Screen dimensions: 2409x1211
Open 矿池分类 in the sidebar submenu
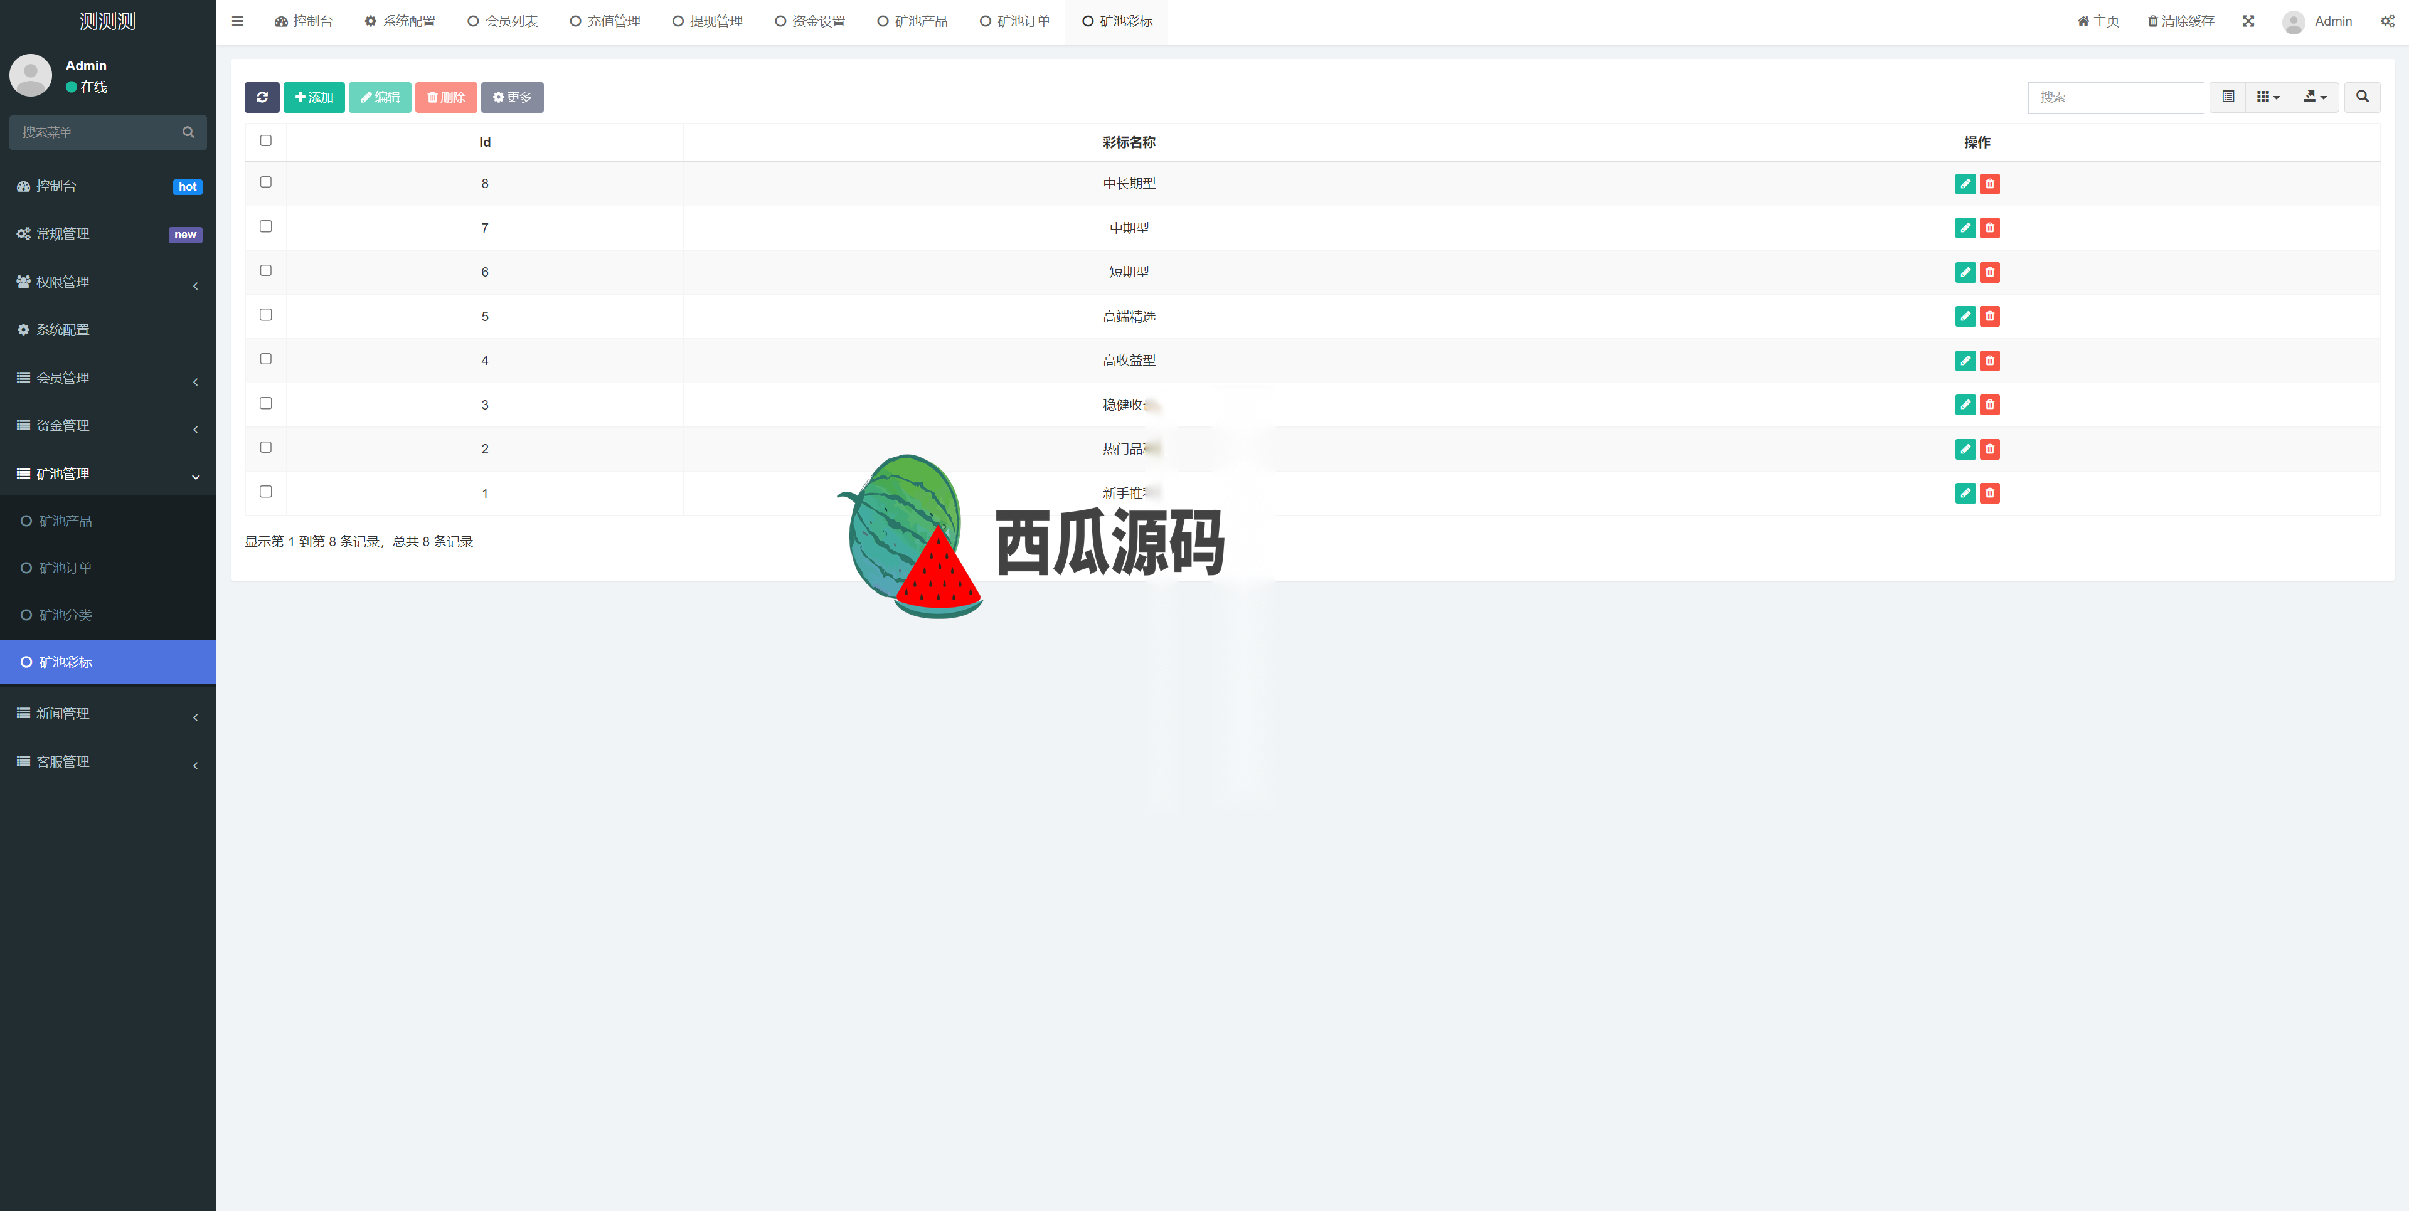(107, 615)
